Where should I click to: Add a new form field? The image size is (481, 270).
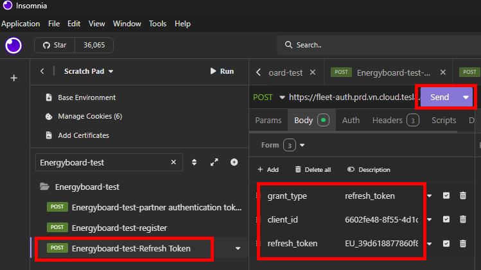(x=268, y=169)
